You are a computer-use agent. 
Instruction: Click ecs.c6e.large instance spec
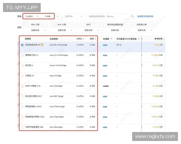tap(56, 127)
